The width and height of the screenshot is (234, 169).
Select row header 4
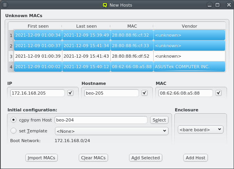11,67
